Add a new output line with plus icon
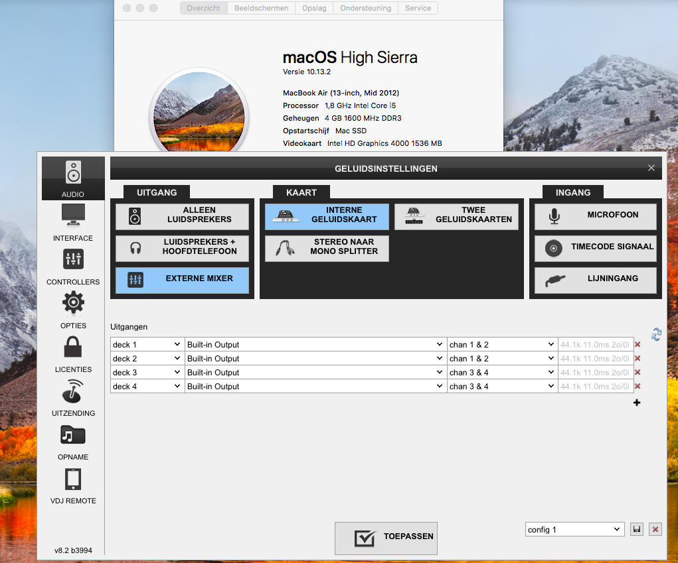This screenshot has width=678, height=563. pyautogui.click(x=636, y=403)
